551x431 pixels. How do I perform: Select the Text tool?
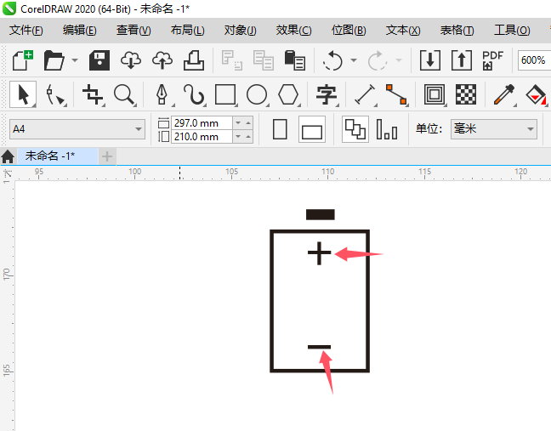pyautogui.click(x=327, y=94)
